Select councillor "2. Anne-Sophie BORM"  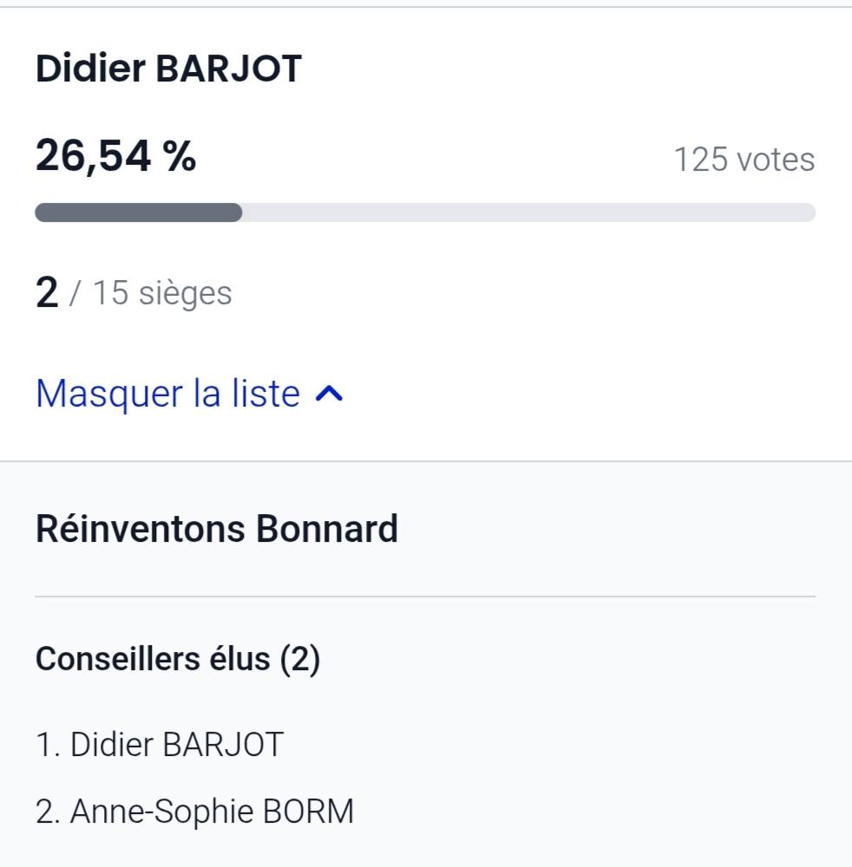tap(195, 812)
